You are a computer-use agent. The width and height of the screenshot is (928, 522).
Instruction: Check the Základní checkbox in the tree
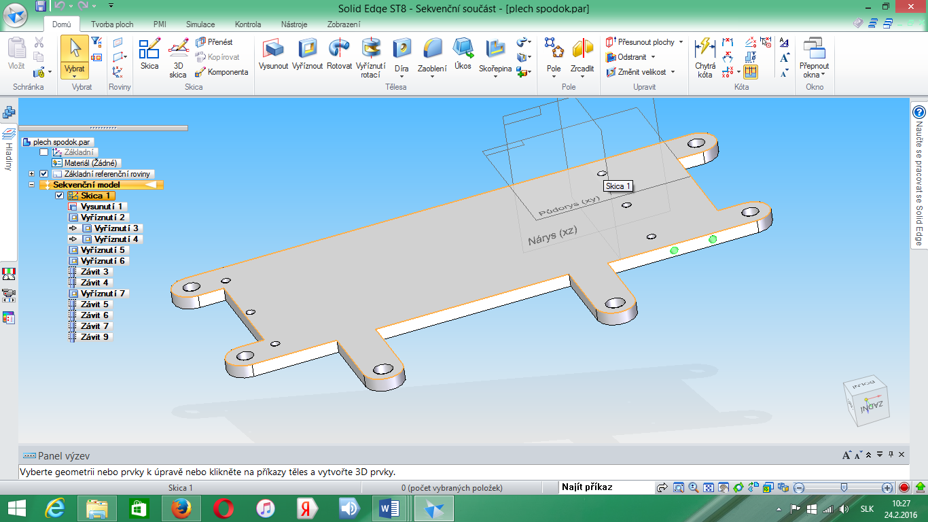(44, 152)
